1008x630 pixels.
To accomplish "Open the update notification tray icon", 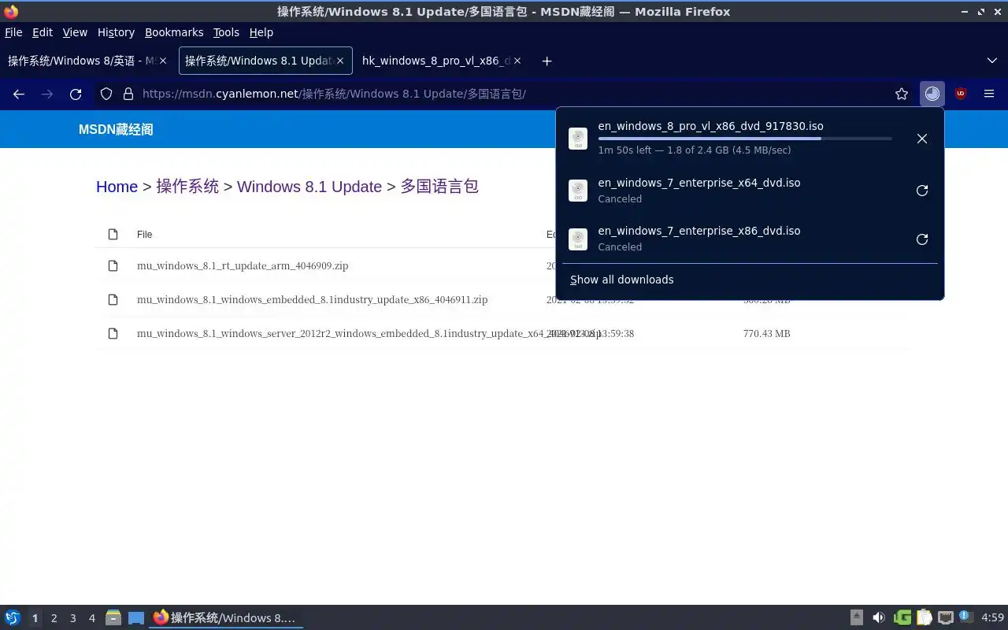I will point(965,617).
